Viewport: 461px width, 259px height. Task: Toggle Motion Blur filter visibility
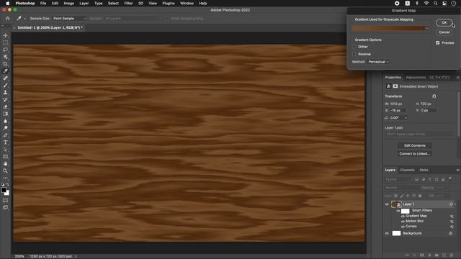point(403,222)
